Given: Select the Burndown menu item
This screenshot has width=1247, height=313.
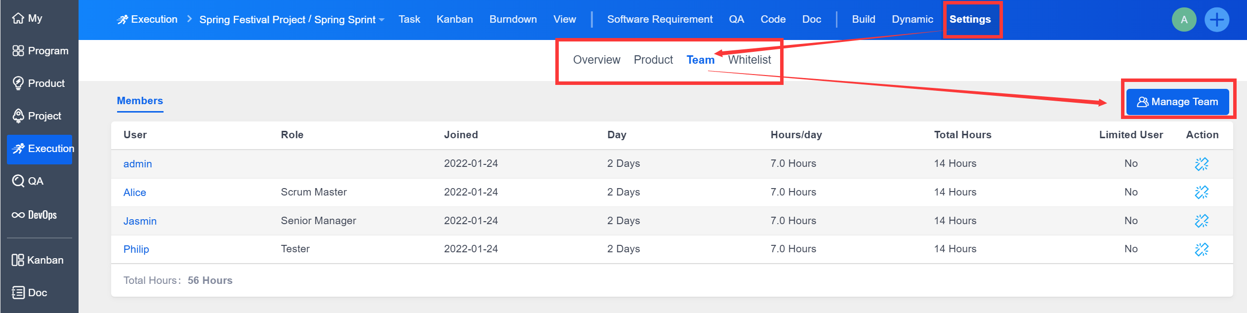Looking at the screenshot, I should click(513, 19).
